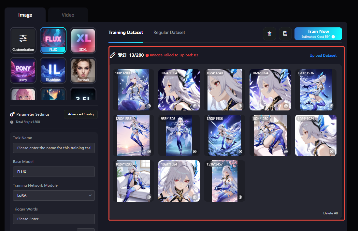Select the Customization model card
Viewport: 358px width, 231px height.
pos(23,40)
